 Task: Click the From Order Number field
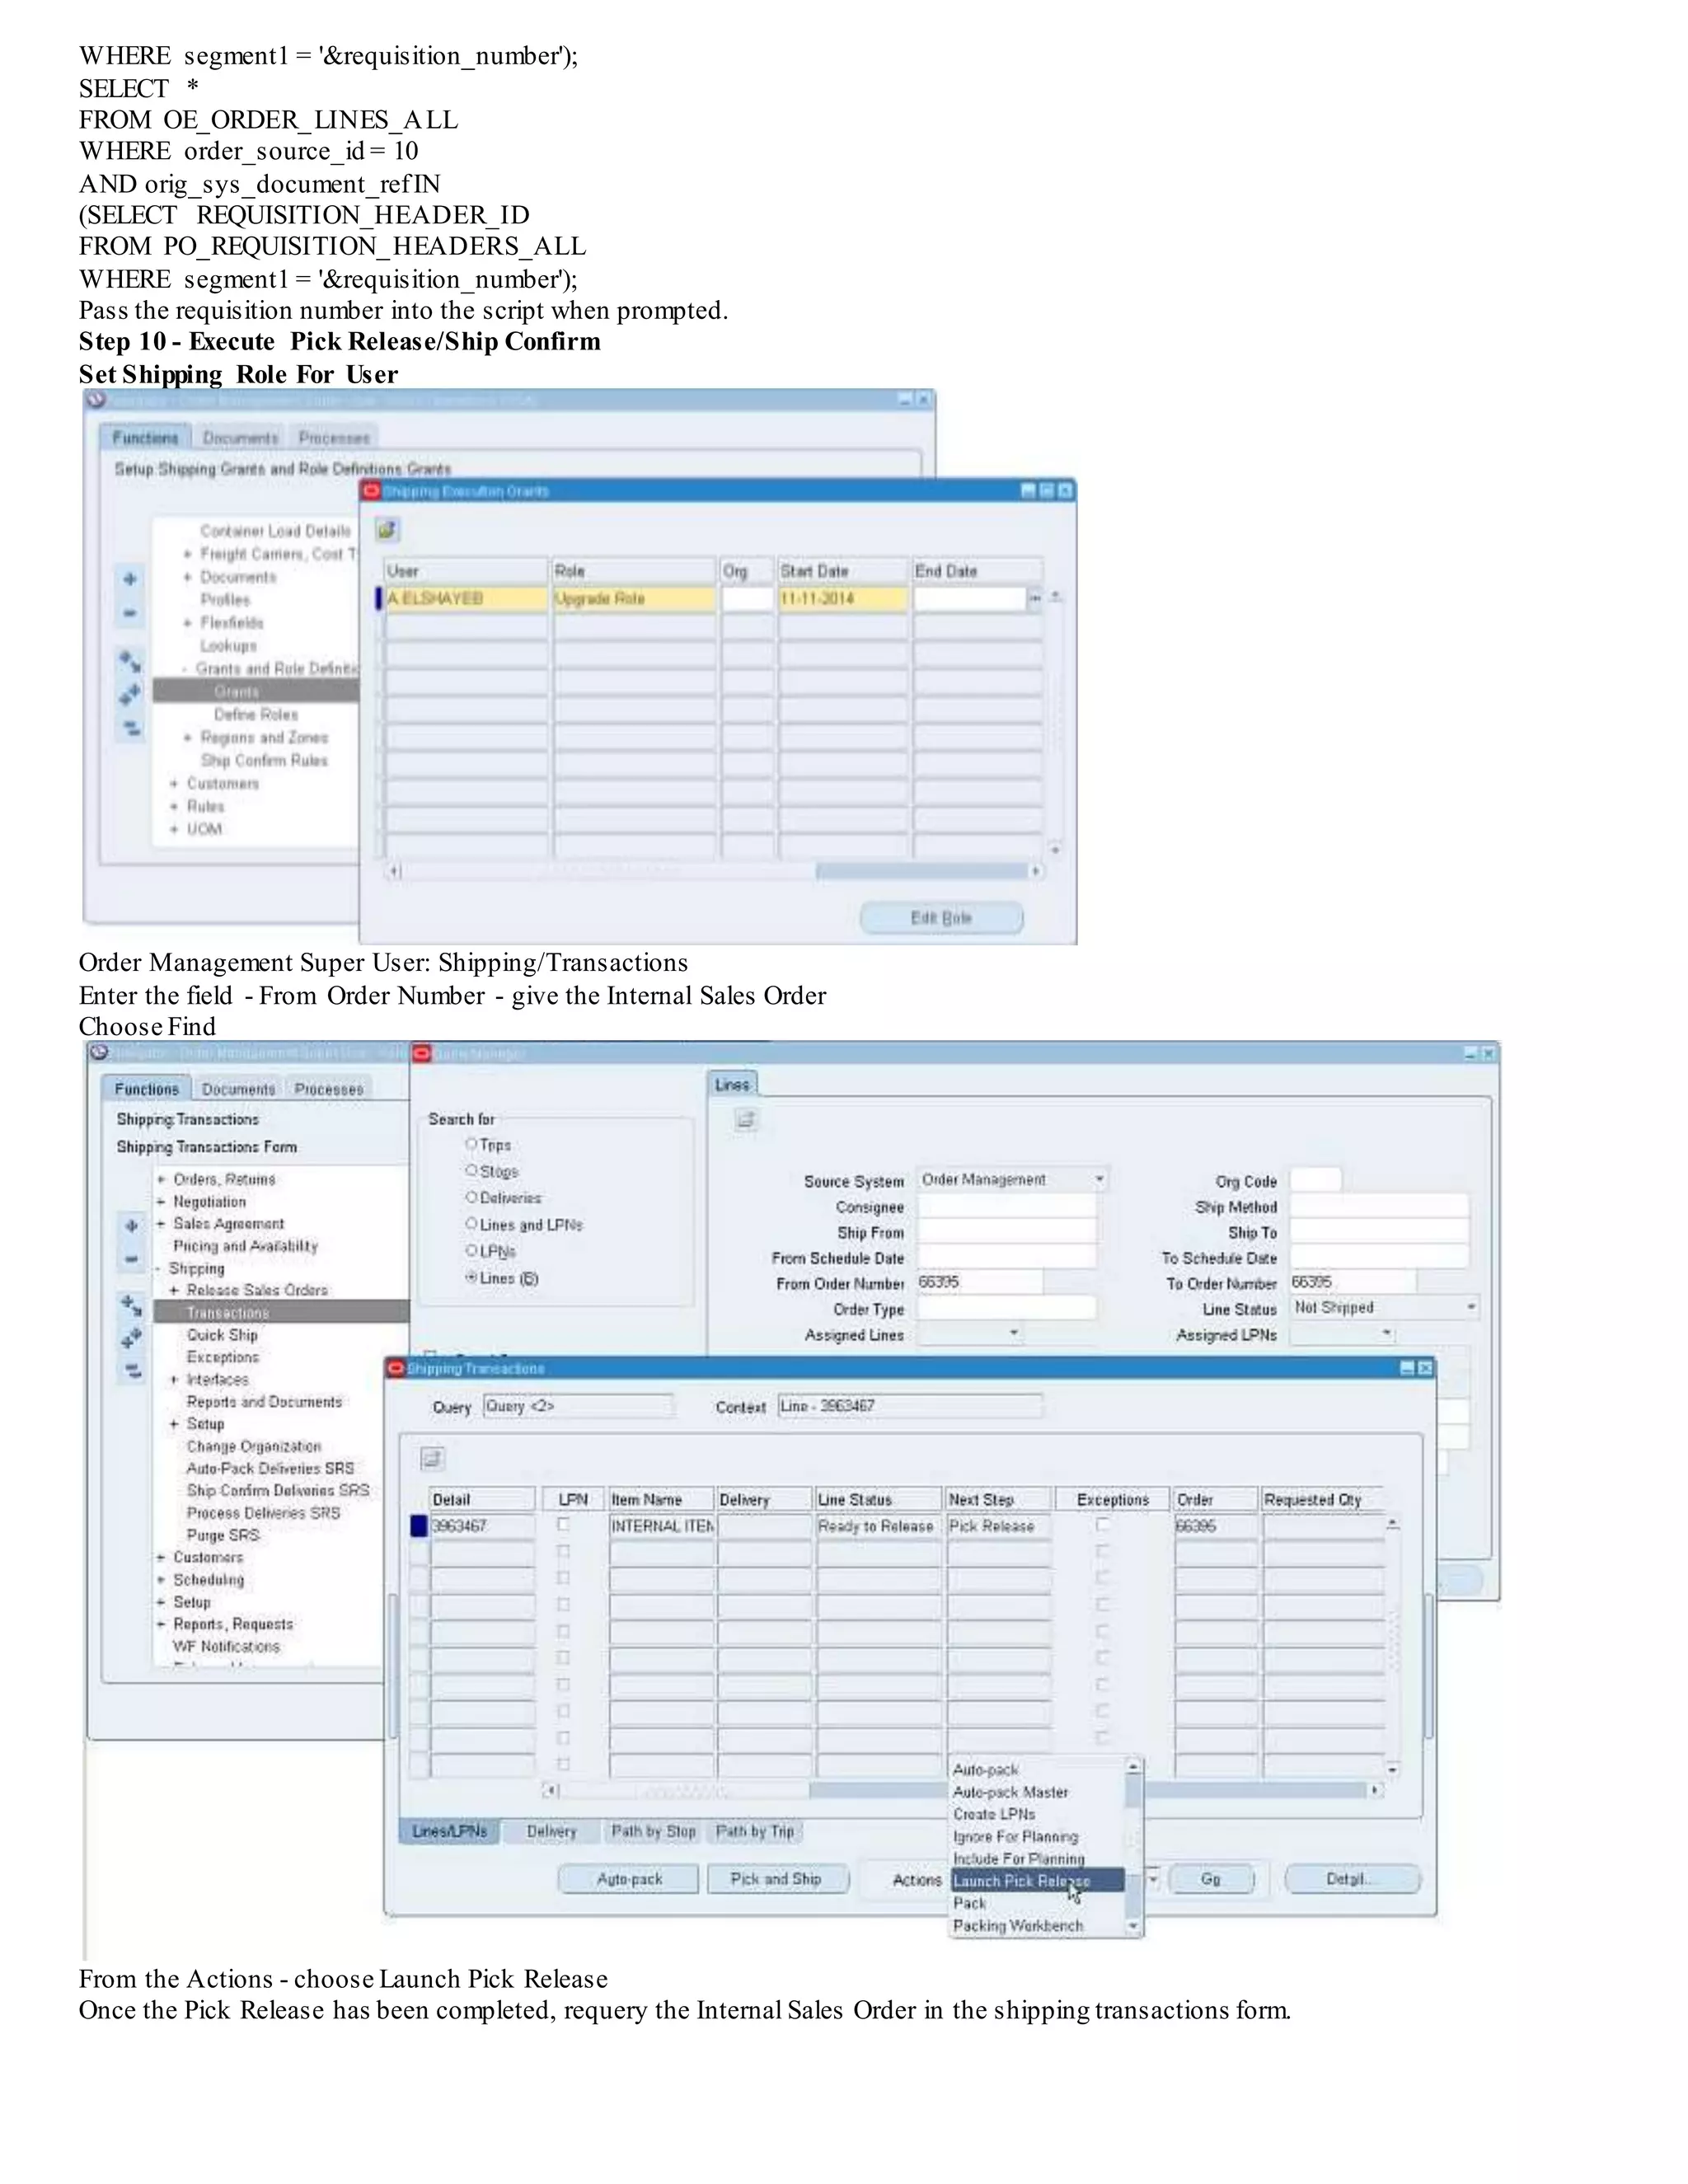(979, 1282)
